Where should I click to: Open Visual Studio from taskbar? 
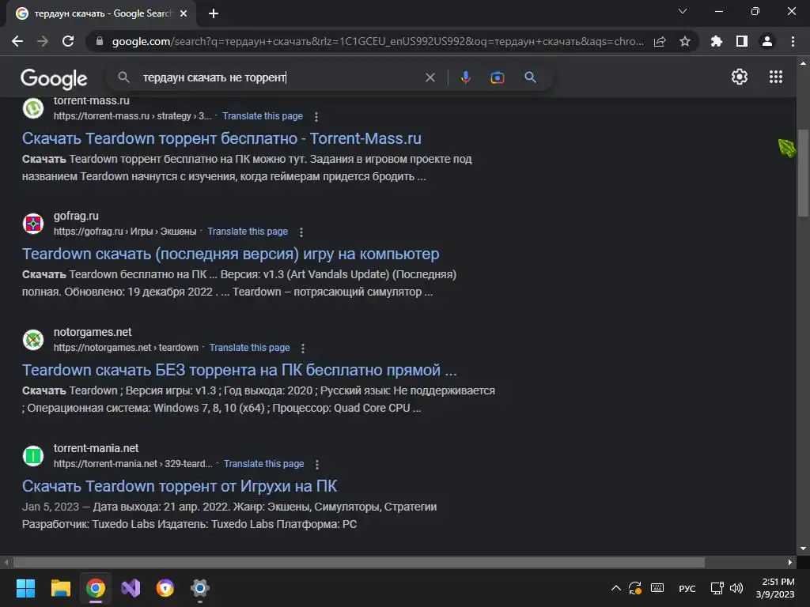coord(131,588)
